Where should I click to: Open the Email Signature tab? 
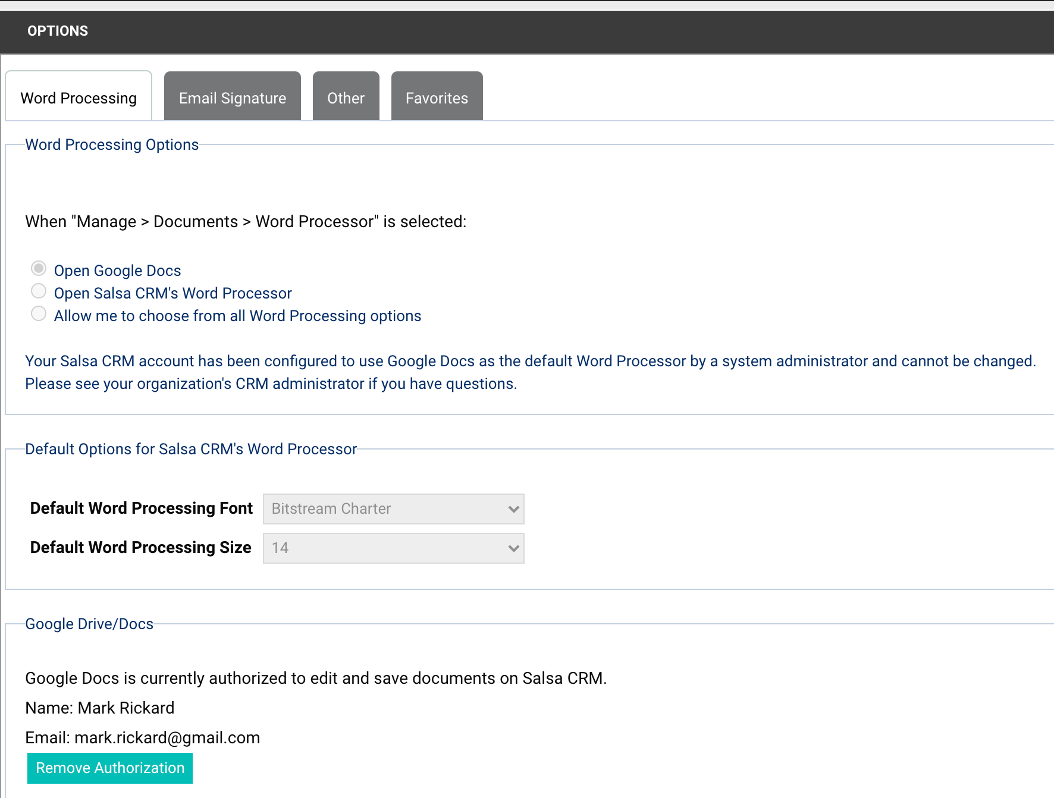[233, 96]
